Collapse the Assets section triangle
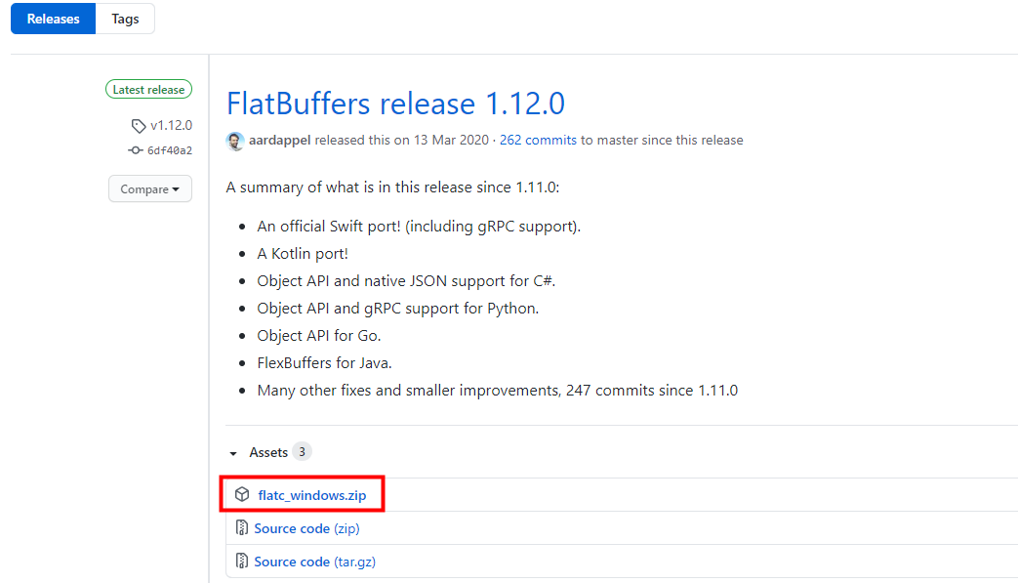 point(233,453)
